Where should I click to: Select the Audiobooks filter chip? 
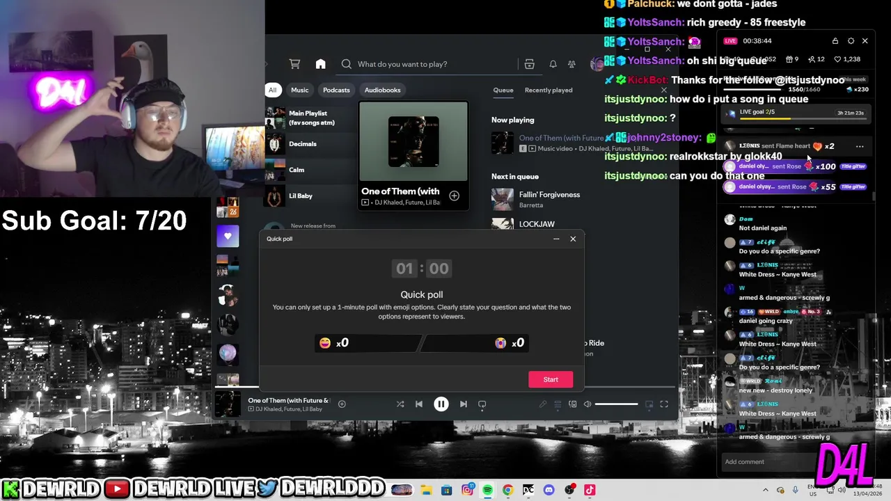click(382, 90)
